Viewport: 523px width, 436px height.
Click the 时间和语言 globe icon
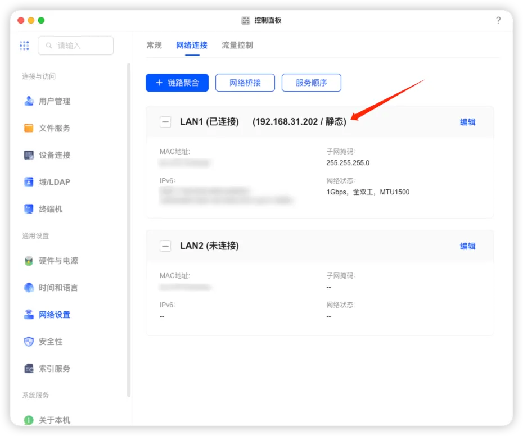29,288
